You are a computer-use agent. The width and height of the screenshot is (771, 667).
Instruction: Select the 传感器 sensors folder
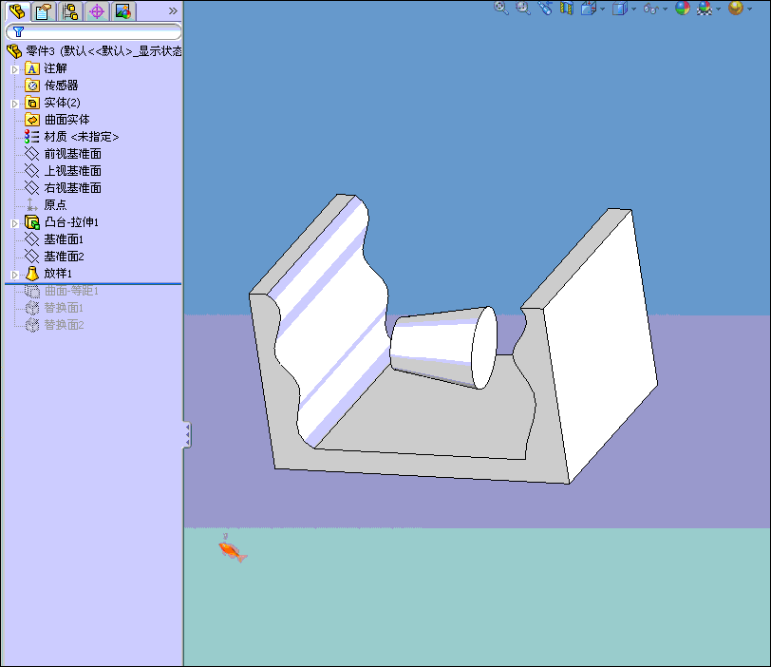[x=61, y=86]
